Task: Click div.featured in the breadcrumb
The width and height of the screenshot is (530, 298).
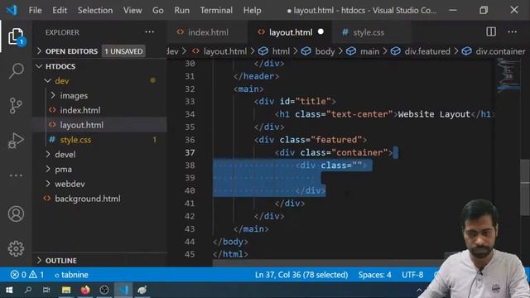Action: (x=427, y=51)
